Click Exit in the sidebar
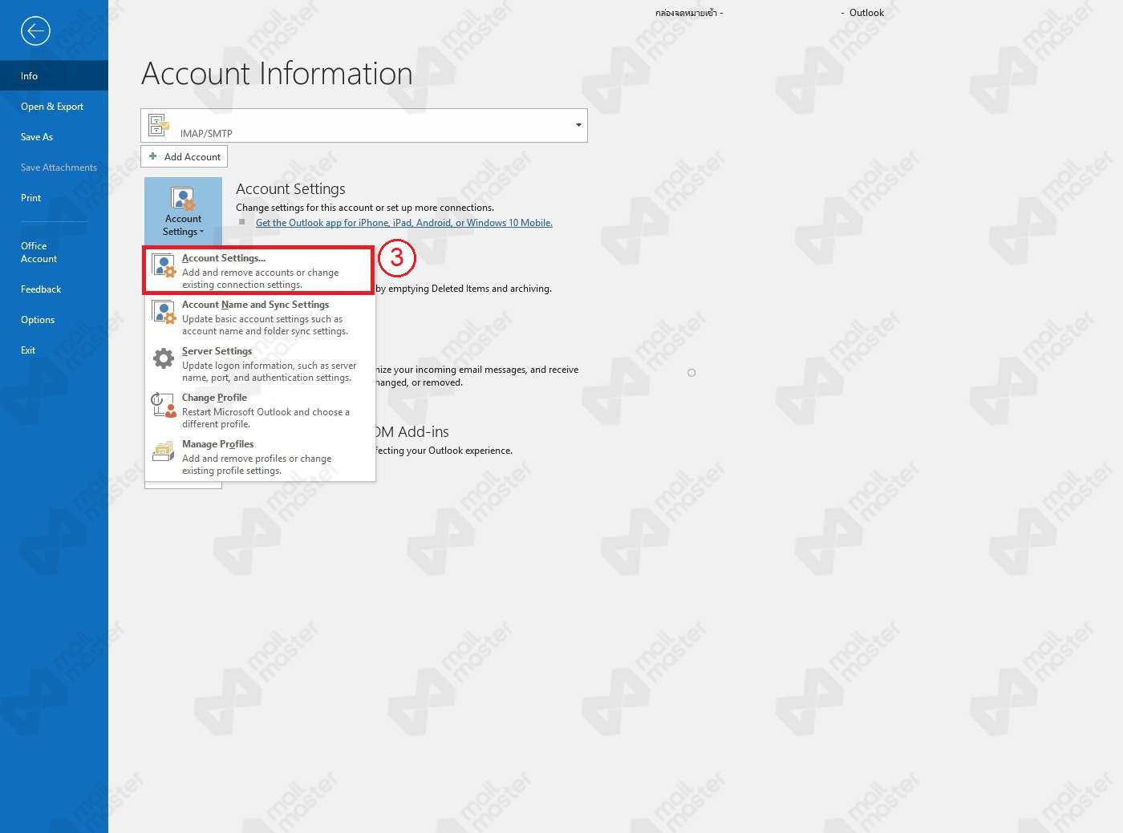The height and width of the screenshot is (833, 1123). [x=54, y=350]
